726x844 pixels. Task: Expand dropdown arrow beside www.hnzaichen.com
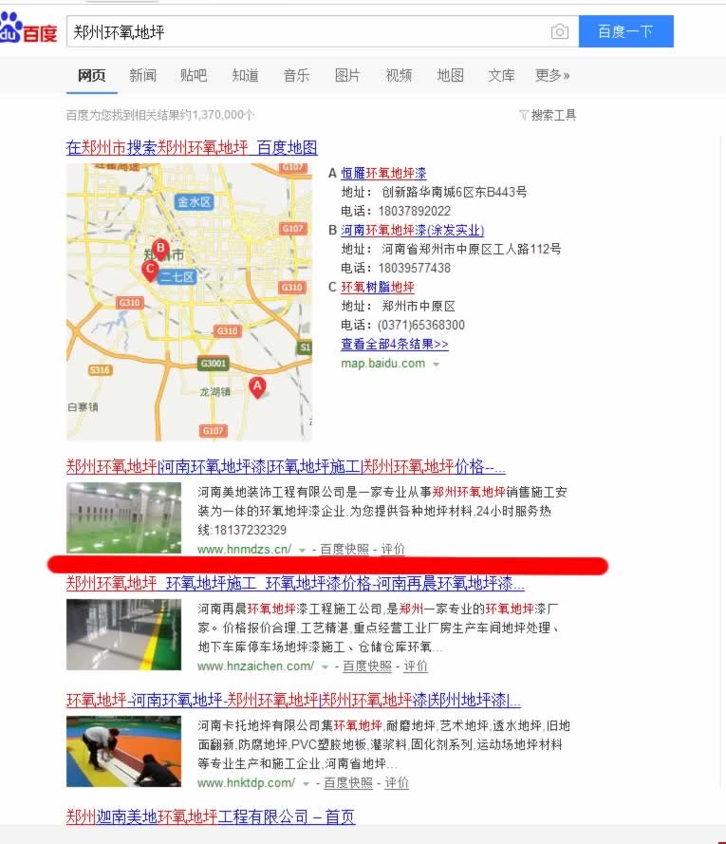click(x=325, y=666)
